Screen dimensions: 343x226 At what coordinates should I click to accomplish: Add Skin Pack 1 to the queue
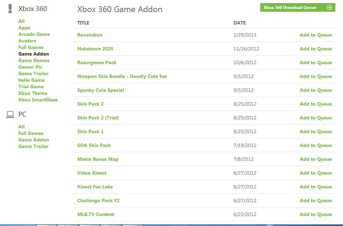[x=316, y=131]
